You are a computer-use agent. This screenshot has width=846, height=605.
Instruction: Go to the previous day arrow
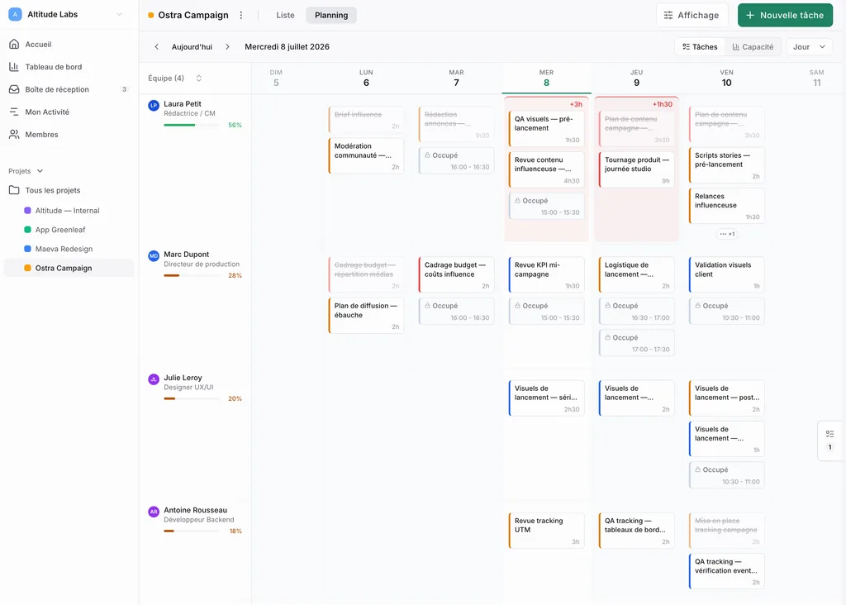click(156, 47)
